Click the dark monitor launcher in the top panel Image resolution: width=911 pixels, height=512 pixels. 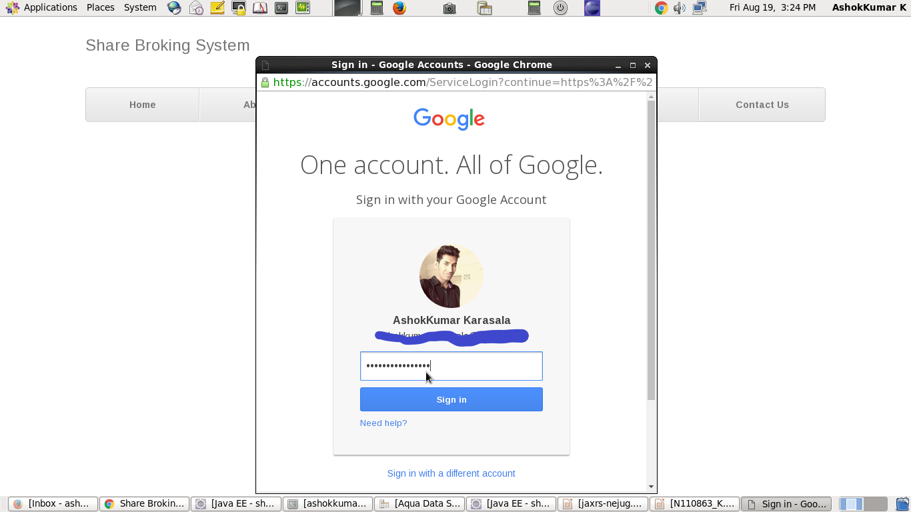point(347,8)
